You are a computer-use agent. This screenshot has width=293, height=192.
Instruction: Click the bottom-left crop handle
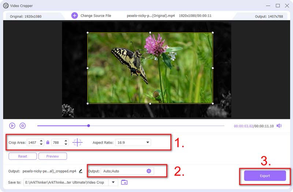tap(88, 104)
